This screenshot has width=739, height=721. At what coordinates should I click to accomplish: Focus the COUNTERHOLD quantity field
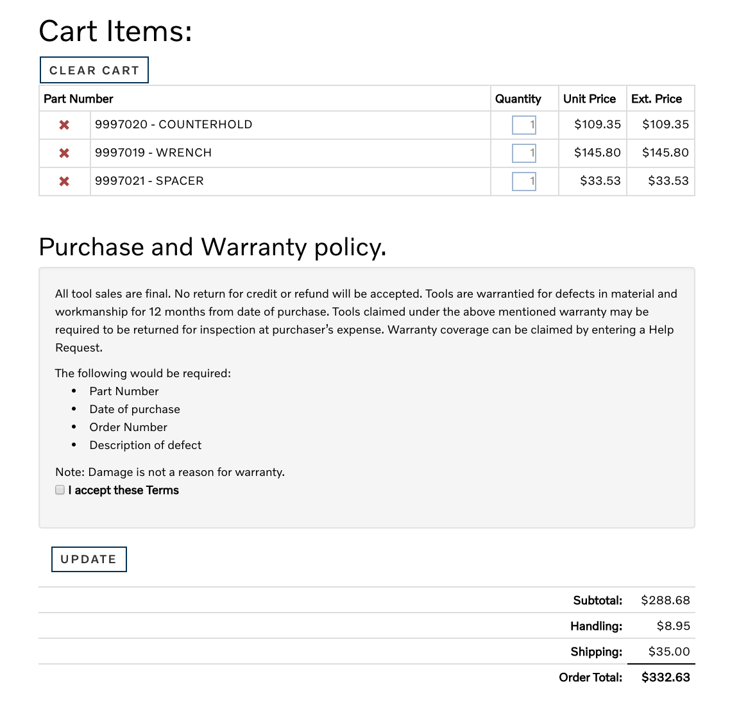coord(523,125)
